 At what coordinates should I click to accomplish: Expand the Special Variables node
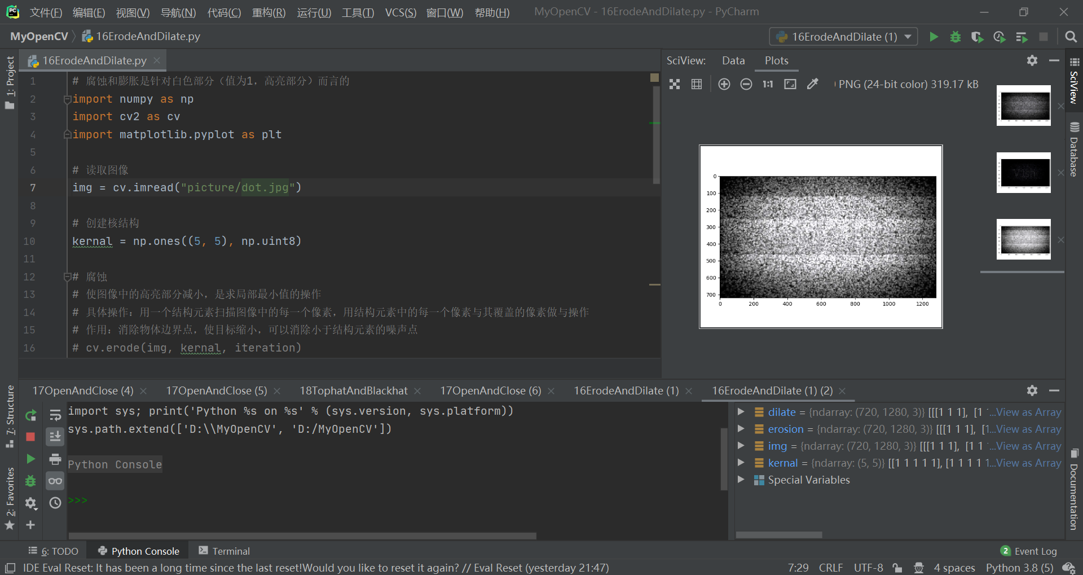(x=741, y=480)
